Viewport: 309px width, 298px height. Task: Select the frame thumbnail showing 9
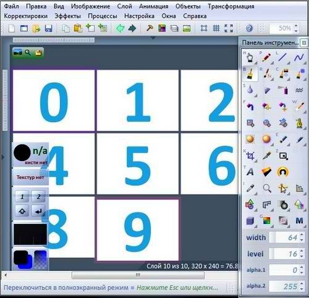[138, 230]
